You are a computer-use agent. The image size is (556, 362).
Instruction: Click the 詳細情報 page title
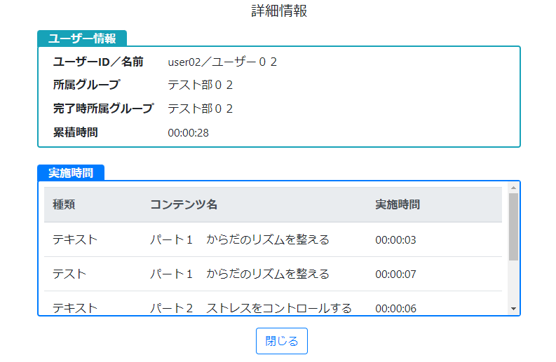(280, 11)
